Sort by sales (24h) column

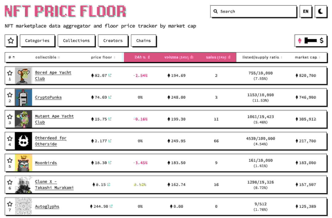pyautogui.click(x=218, y=57)
